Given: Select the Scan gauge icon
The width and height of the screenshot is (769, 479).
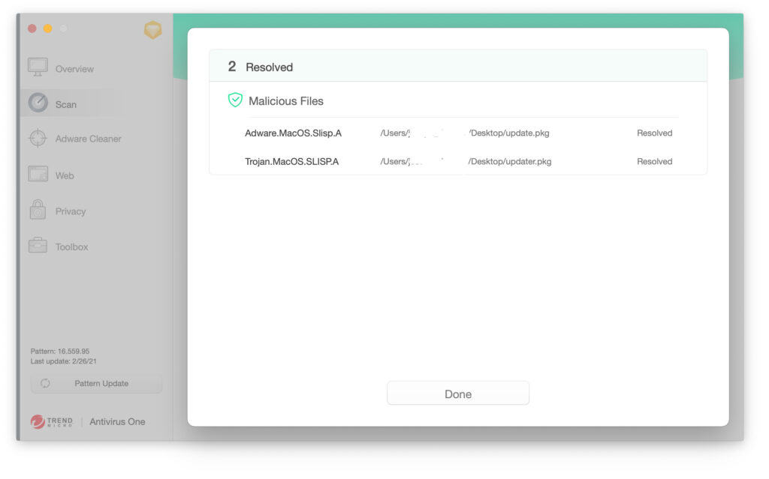Looking at the screenshot, I should [38, 103].
